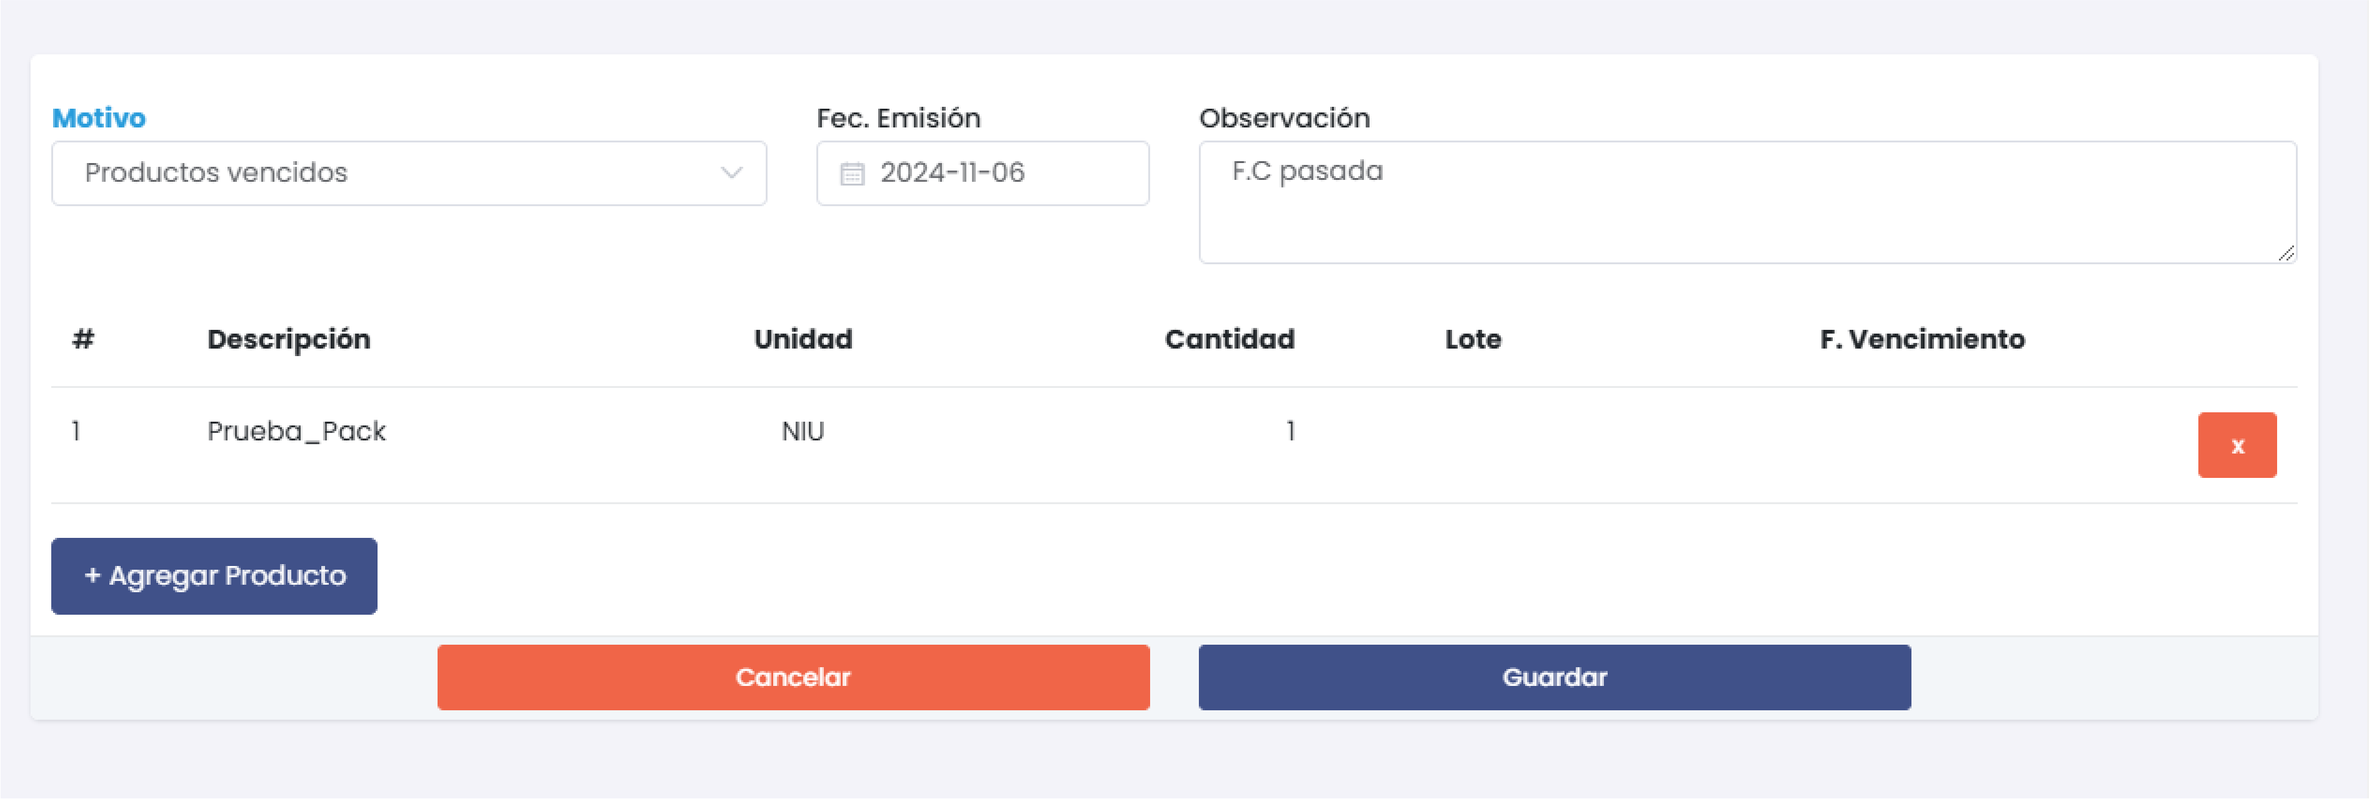2369x799 pixels.
Task: Click the dropdown chevron on Motivo field
Action: [731, 173]
